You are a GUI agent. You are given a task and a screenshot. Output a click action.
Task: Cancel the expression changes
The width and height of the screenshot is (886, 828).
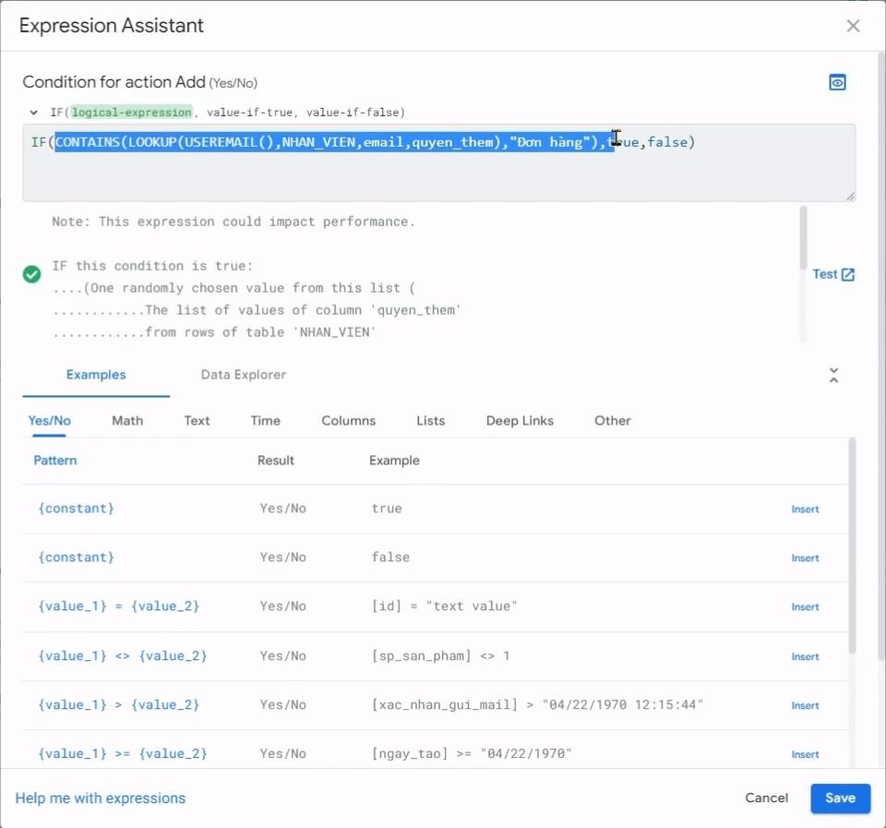pyautogui.click(x=766, y=798)
